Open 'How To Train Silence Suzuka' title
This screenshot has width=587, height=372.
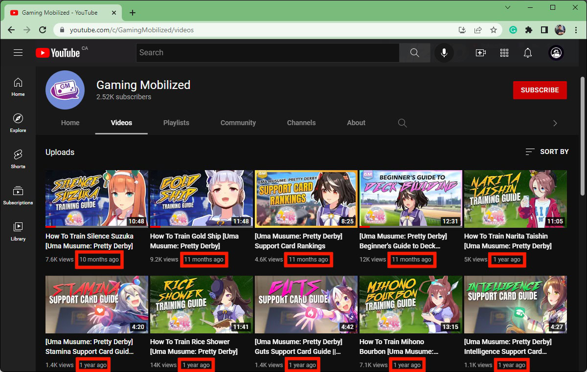pos(90,241)
